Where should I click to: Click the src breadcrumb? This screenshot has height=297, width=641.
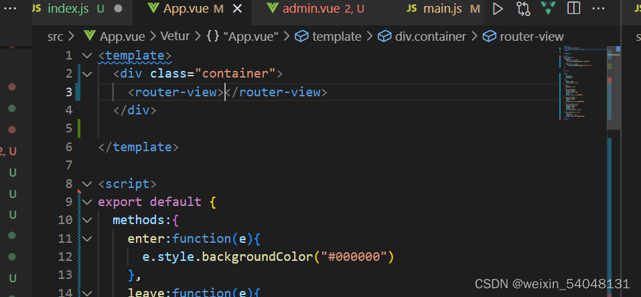(55, 36)
